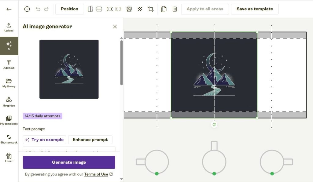Open the Position dropdown
Screen dimensions: 313x182
(69, 9)
